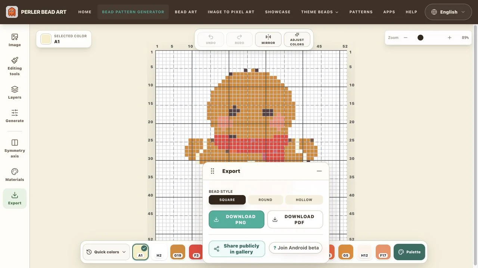Open the Editing tools panel
The image size is (478, 268).
click(x=15, y=66)
